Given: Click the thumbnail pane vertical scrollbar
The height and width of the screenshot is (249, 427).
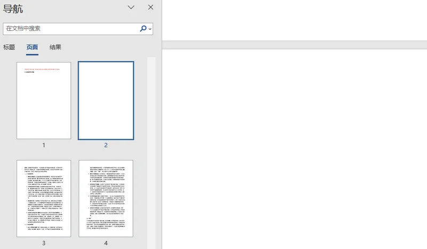Looking at the screenshot, I should point(151,153).
